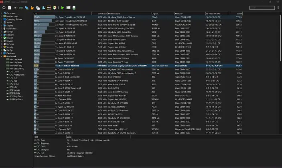Open the Report wizard page icon
282x168 pixels.
(10, 8)
